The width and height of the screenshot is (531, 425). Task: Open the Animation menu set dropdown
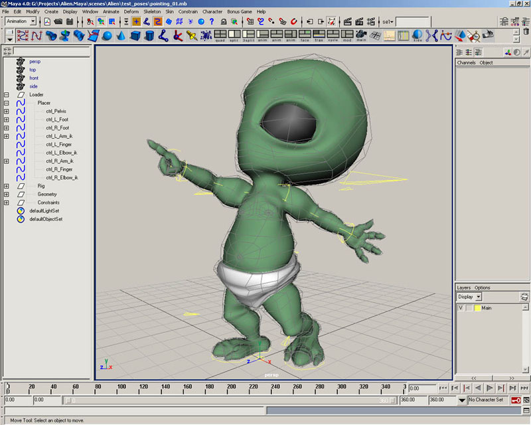[33, 21]
